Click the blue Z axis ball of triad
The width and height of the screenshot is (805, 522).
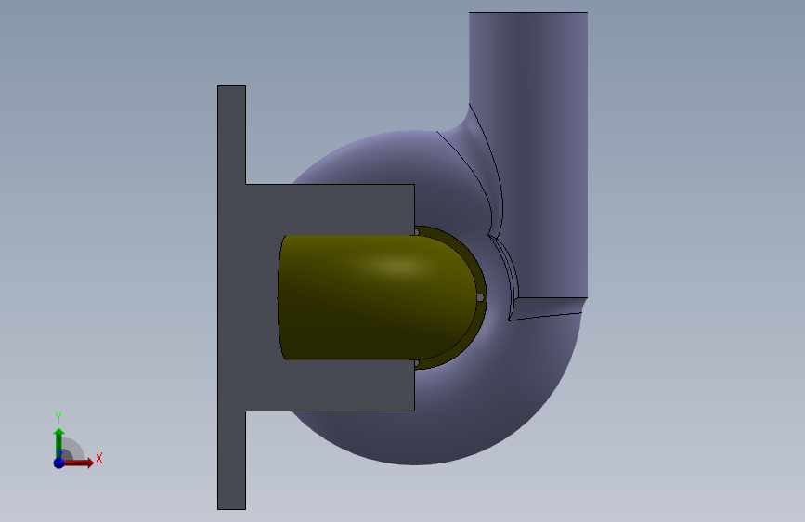coord(58,463)
